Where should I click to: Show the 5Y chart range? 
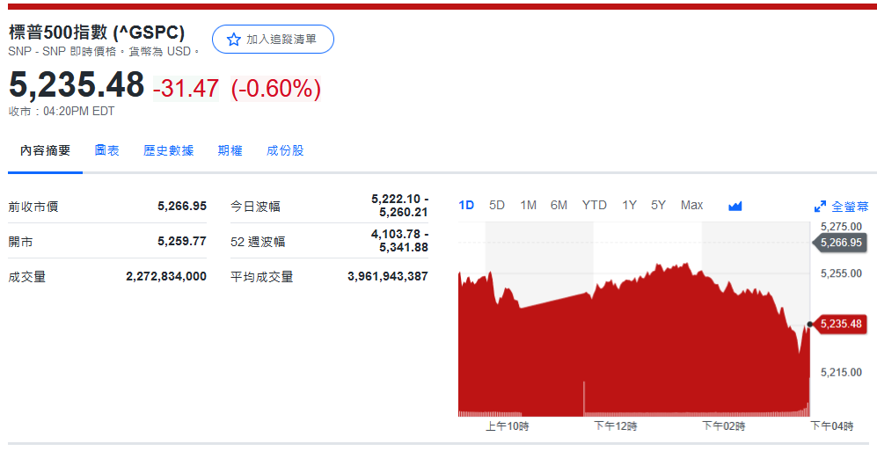click(658, 205)
